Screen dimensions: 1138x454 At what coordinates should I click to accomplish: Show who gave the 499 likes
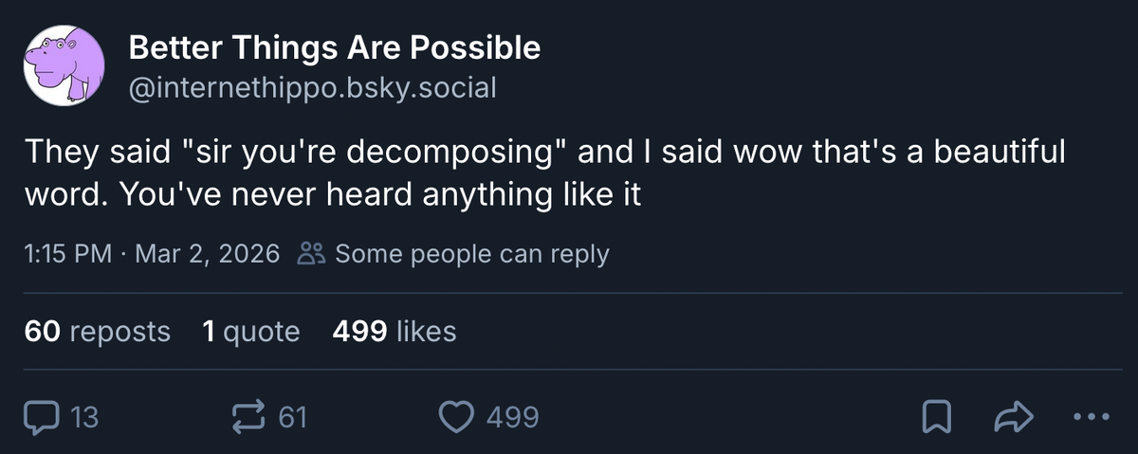(x=395, y=332)
